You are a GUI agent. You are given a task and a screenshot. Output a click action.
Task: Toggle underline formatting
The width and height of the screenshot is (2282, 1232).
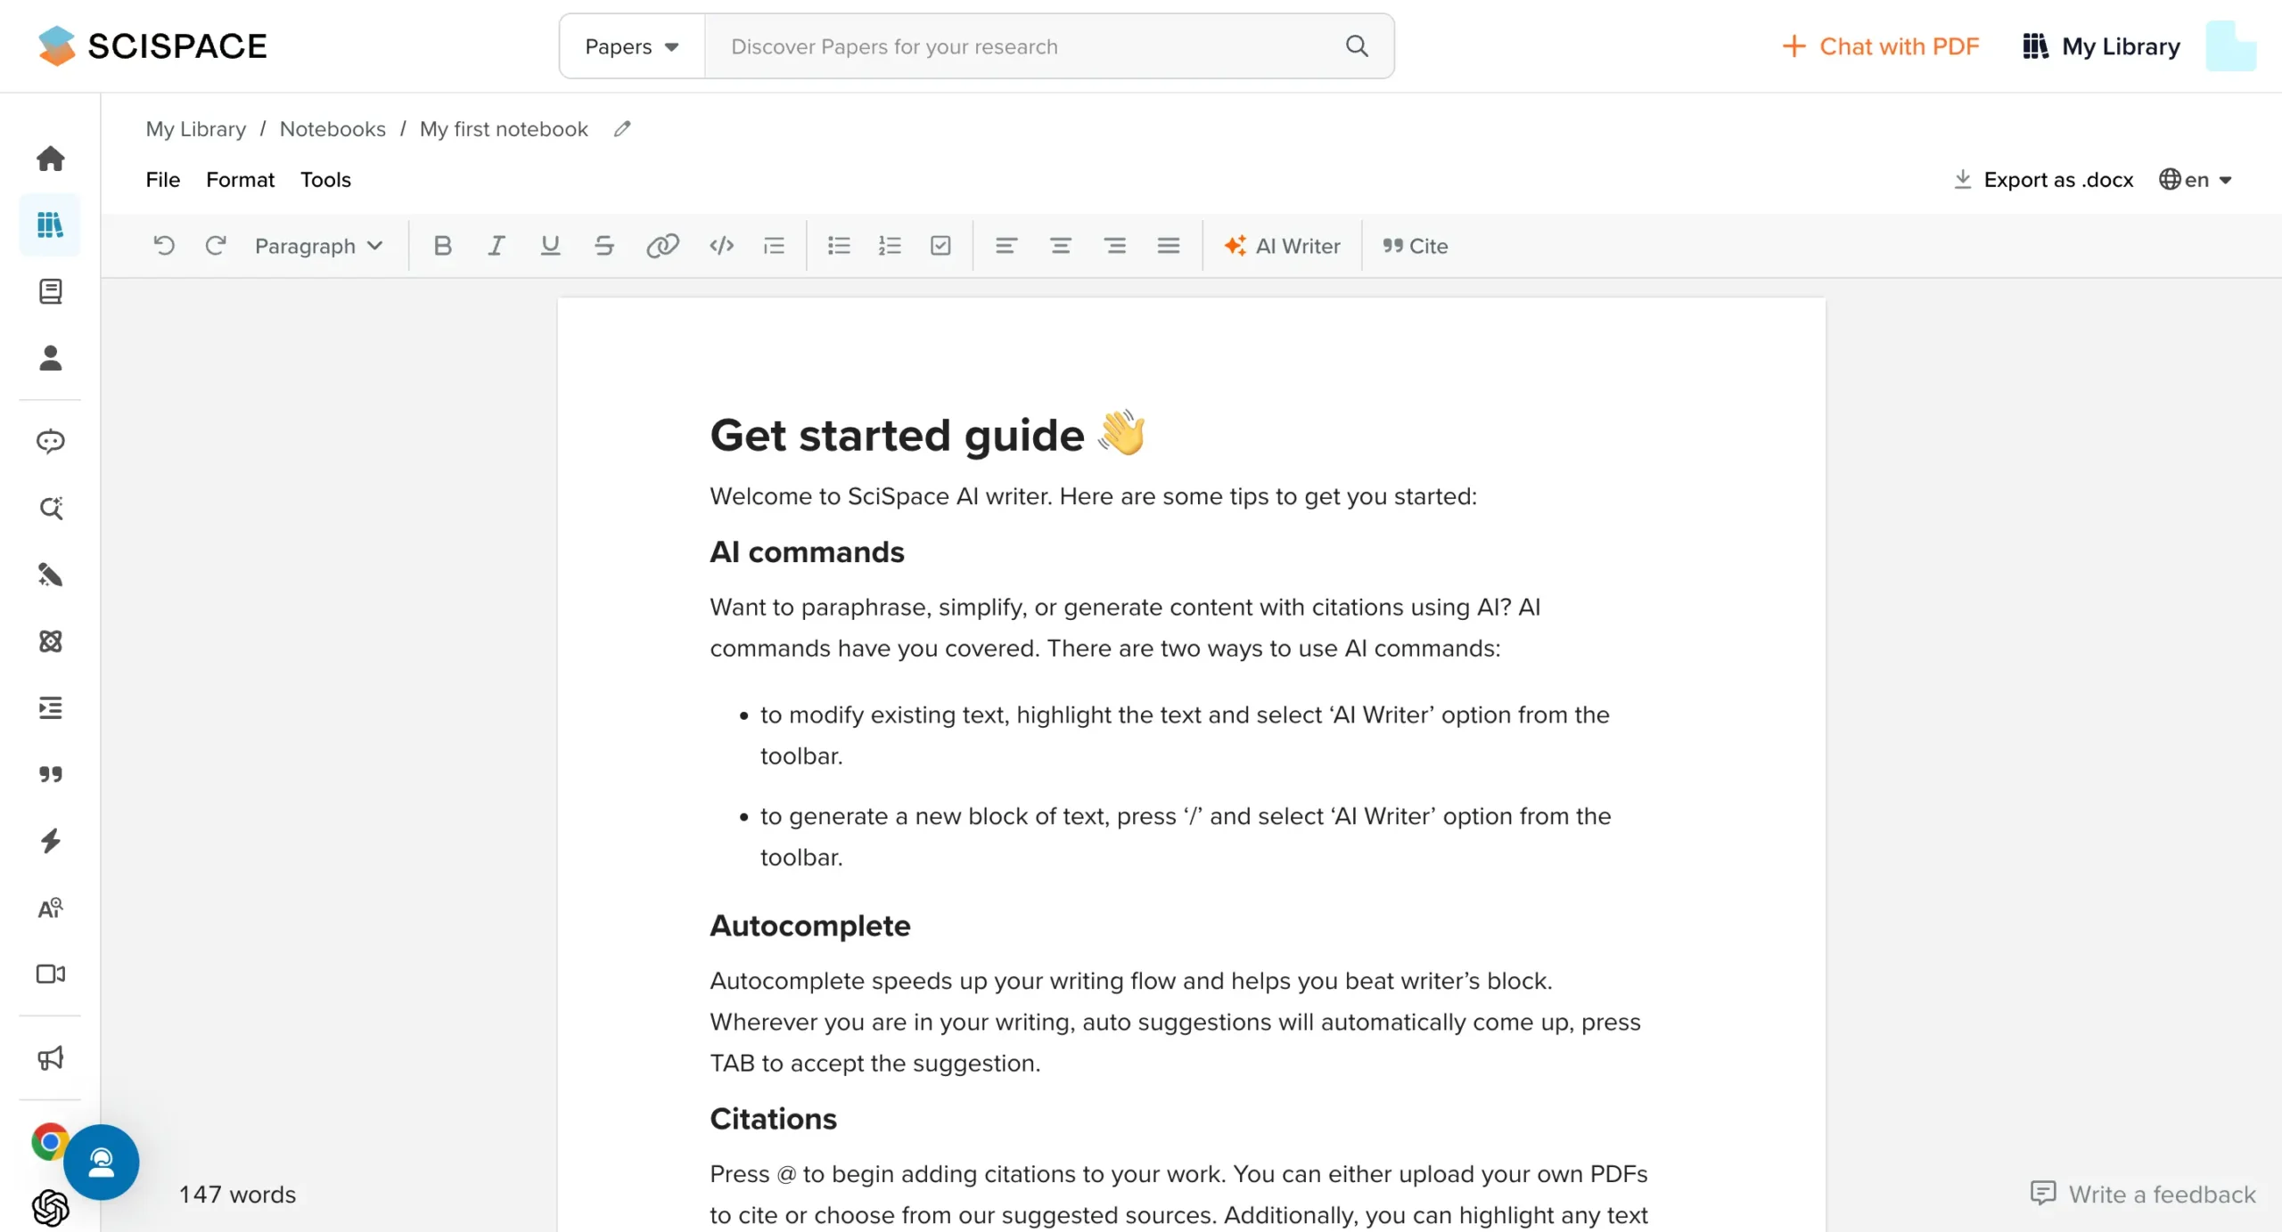(550, 246)
